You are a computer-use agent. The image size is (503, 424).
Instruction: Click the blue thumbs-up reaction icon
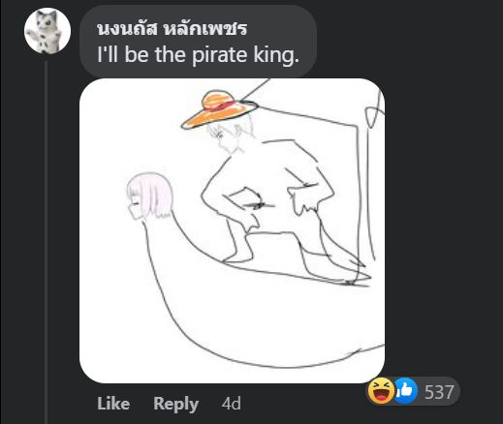click(x=405, y=391)
